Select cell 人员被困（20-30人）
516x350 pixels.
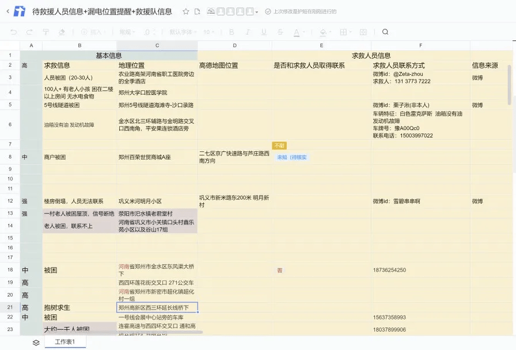79,78
